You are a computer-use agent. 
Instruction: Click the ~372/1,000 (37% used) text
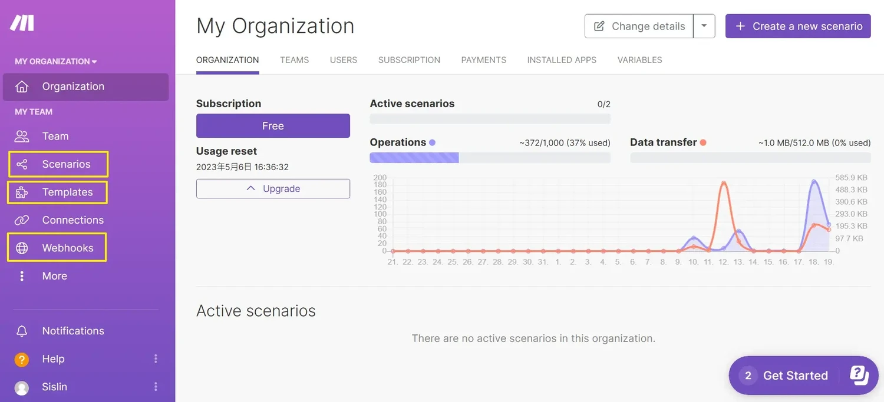[x=565, y=143]
